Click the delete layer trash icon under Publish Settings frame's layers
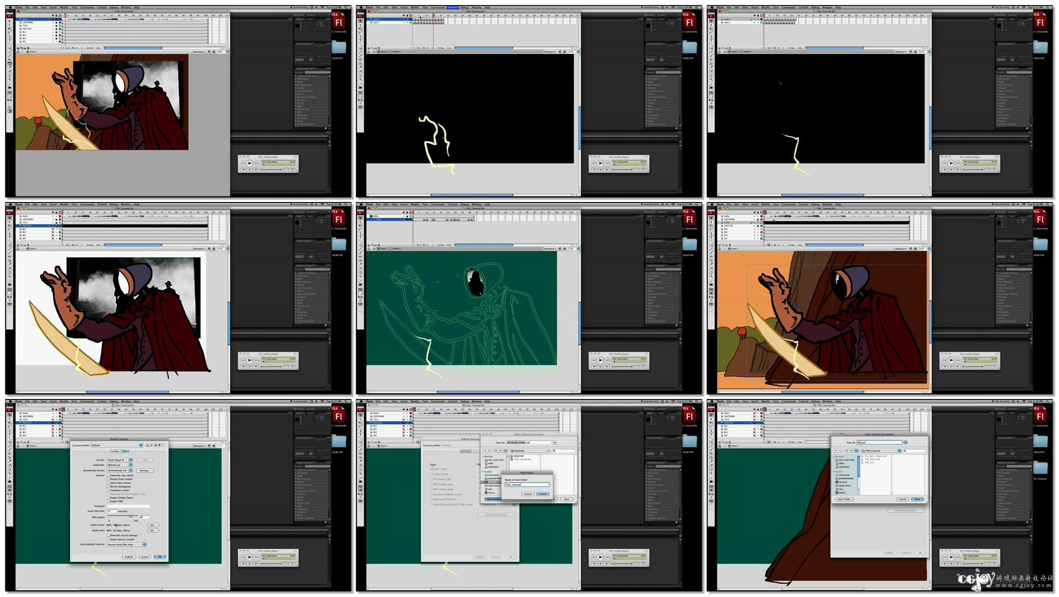Image resolution: width=1059 pixels, height=597 pixels. pos(28,442)
